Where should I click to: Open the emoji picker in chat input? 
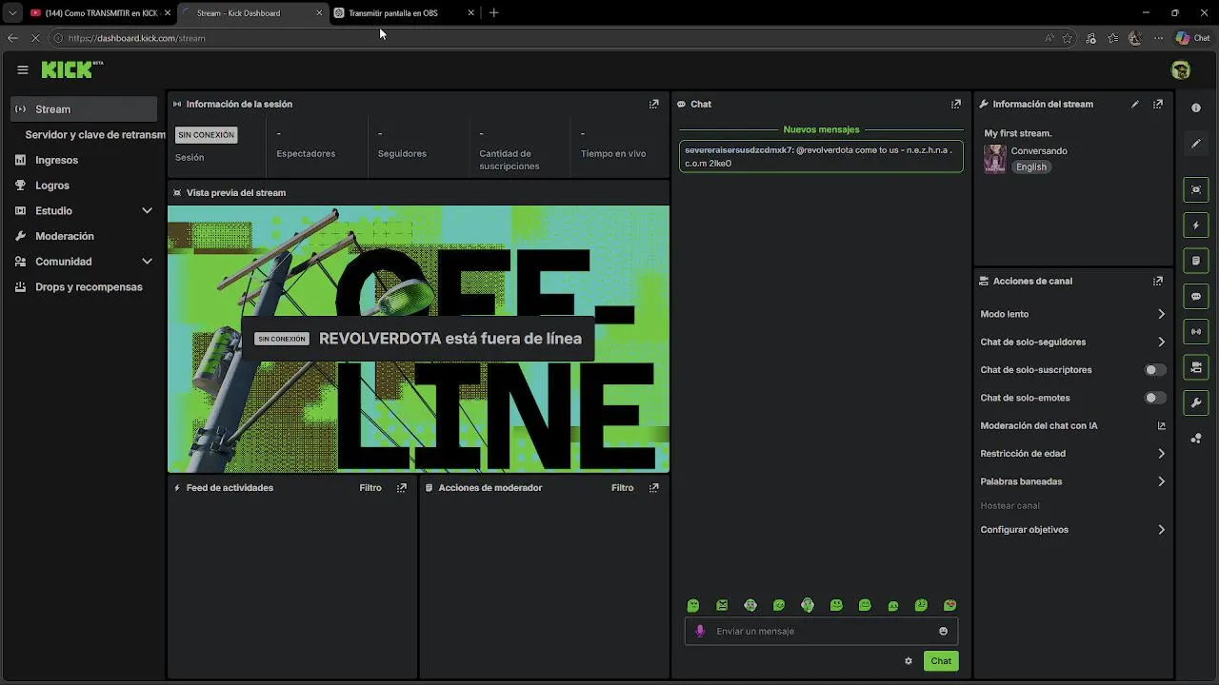coord(944,631)
